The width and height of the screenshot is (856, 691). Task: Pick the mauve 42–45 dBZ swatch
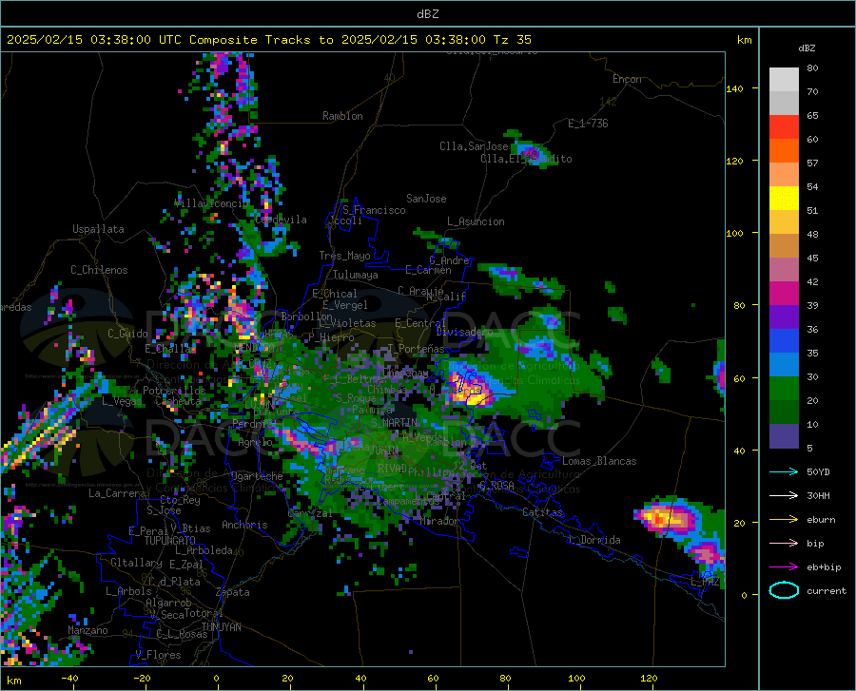[784, 269]
